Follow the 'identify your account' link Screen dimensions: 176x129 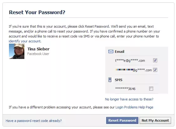[x=25, y=41]
